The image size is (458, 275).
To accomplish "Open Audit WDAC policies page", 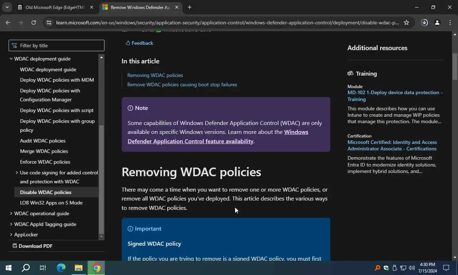I will coord(43,141).
